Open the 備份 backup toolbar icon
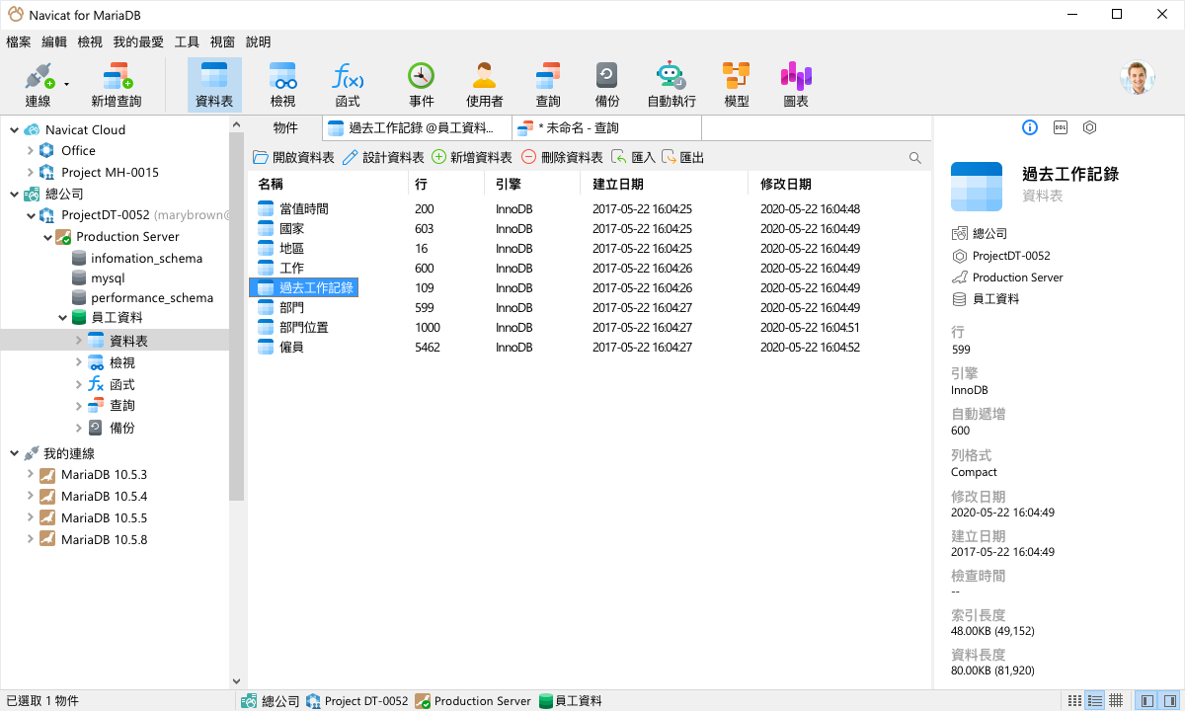1185x711 pixels. pos(607,84)
